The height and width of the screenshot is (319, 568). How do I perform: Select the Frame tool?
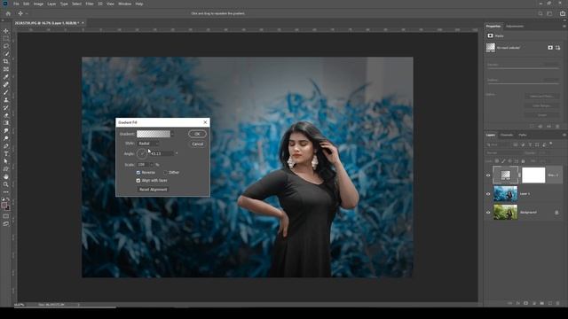pos(6,69)
